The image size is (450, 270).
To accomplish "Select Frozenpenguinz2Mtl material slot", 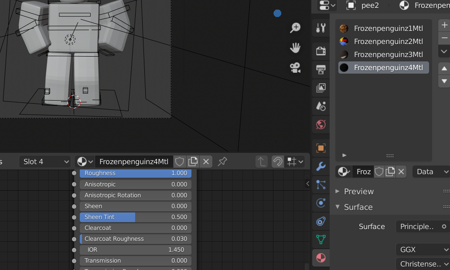I will (x=383, y=41).
